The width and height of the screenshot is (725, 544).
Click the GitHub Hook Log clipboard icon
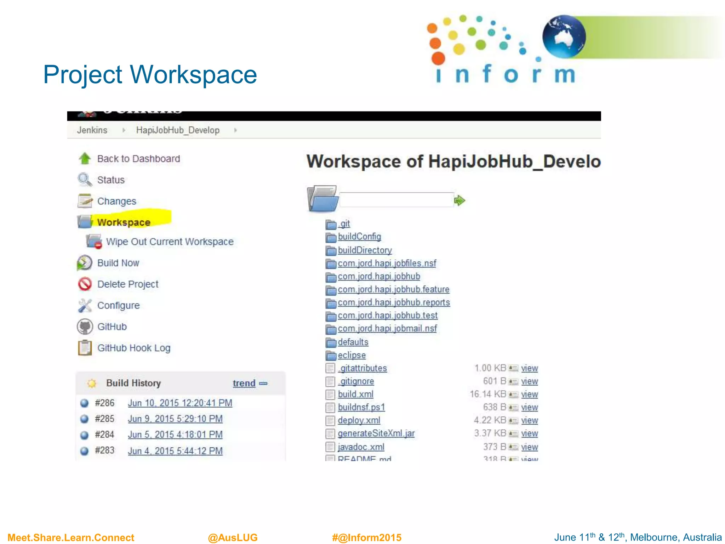(x=85, y=348)
